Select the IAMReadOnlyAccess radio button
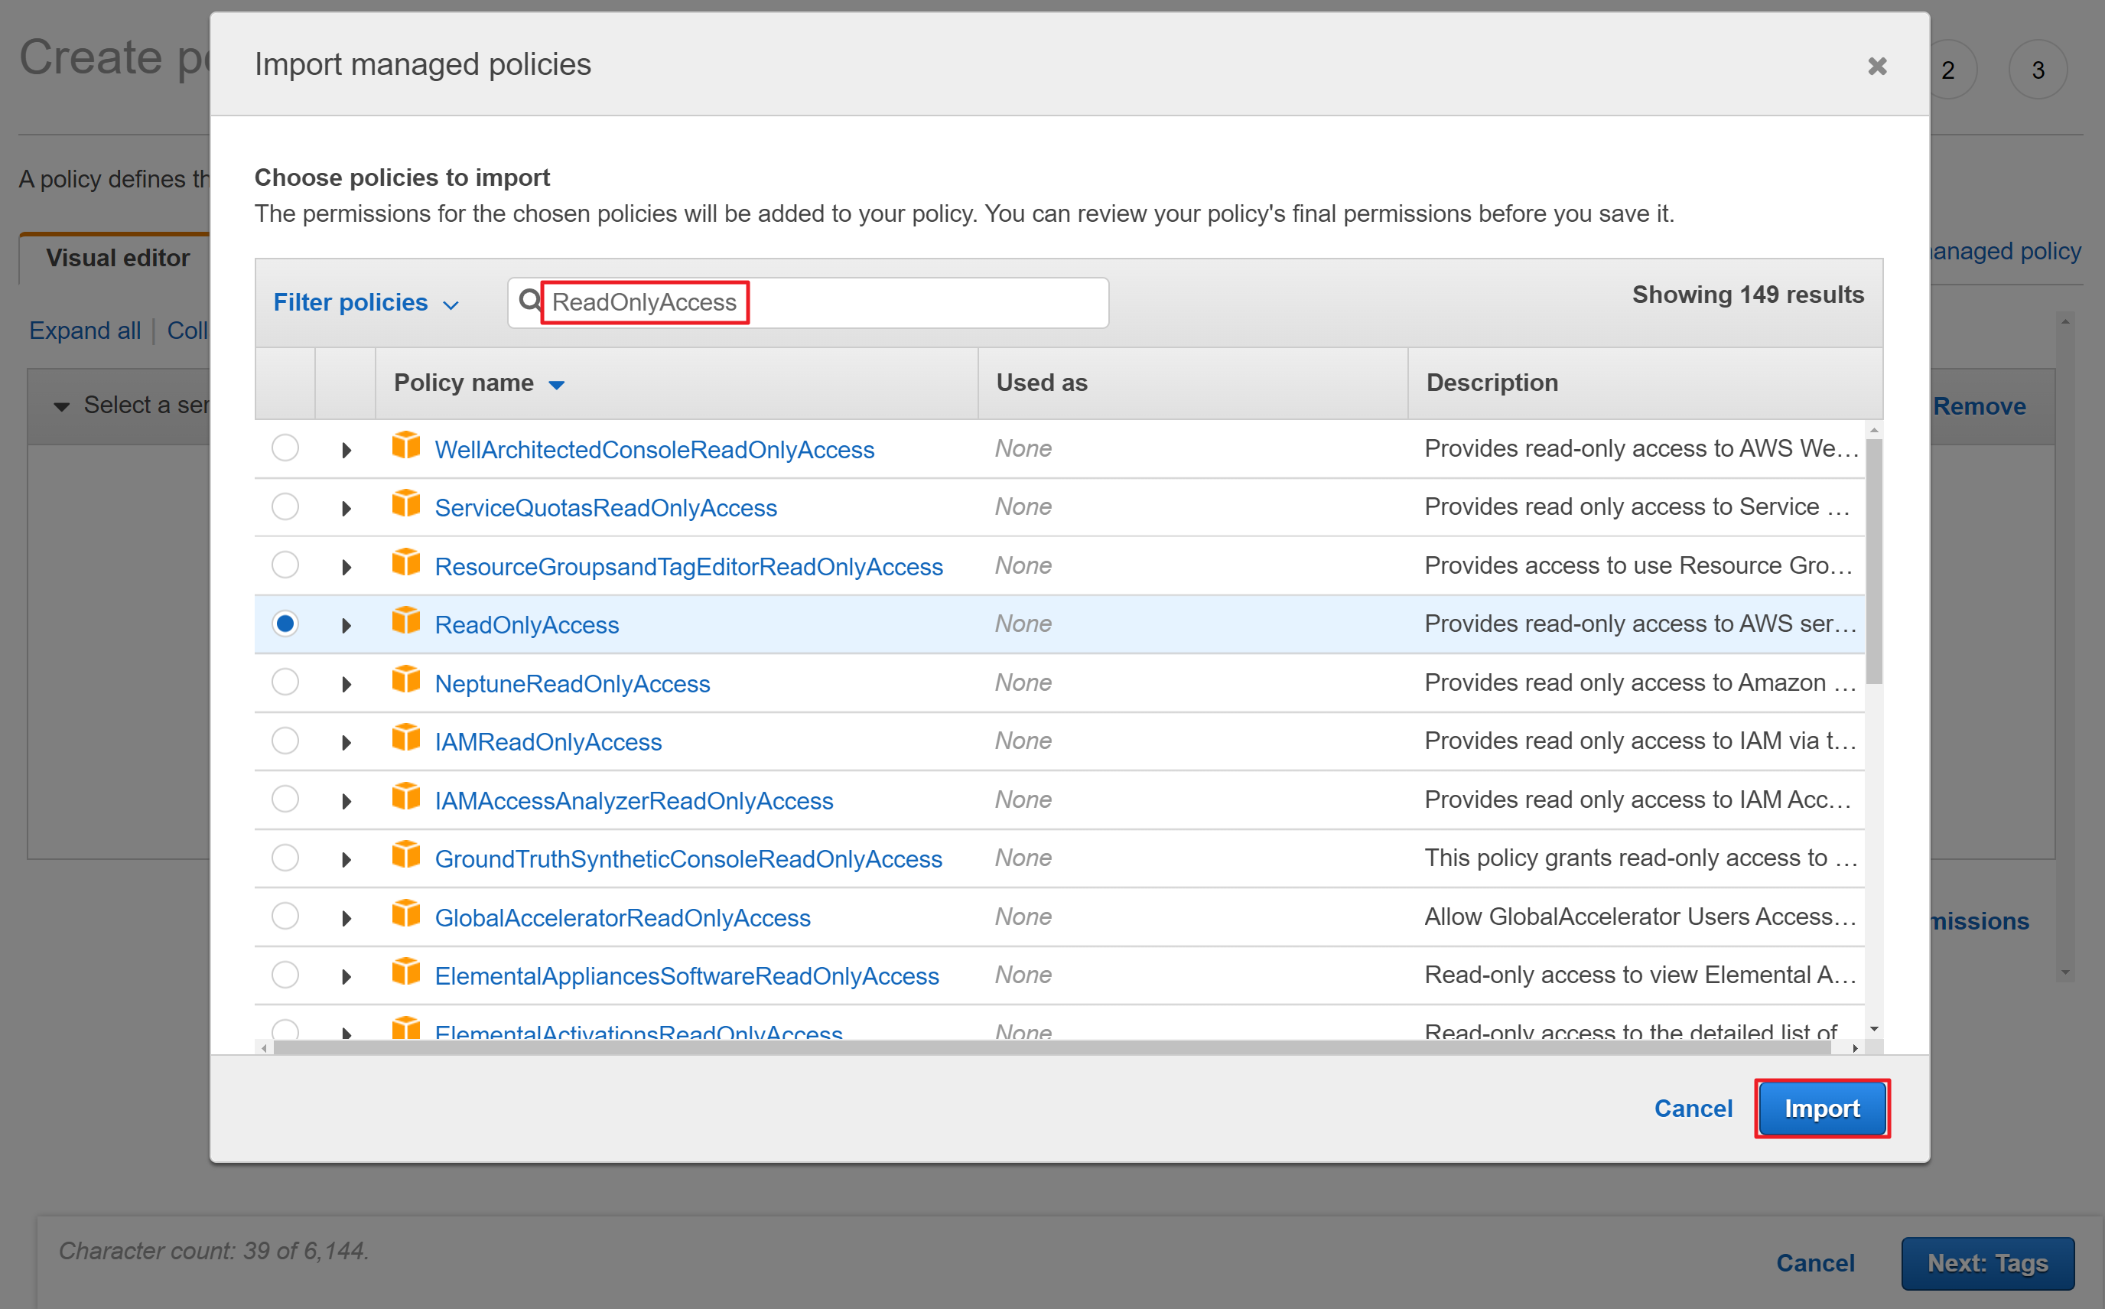Screen dimensions: 2105x1309 pos(285,741)
